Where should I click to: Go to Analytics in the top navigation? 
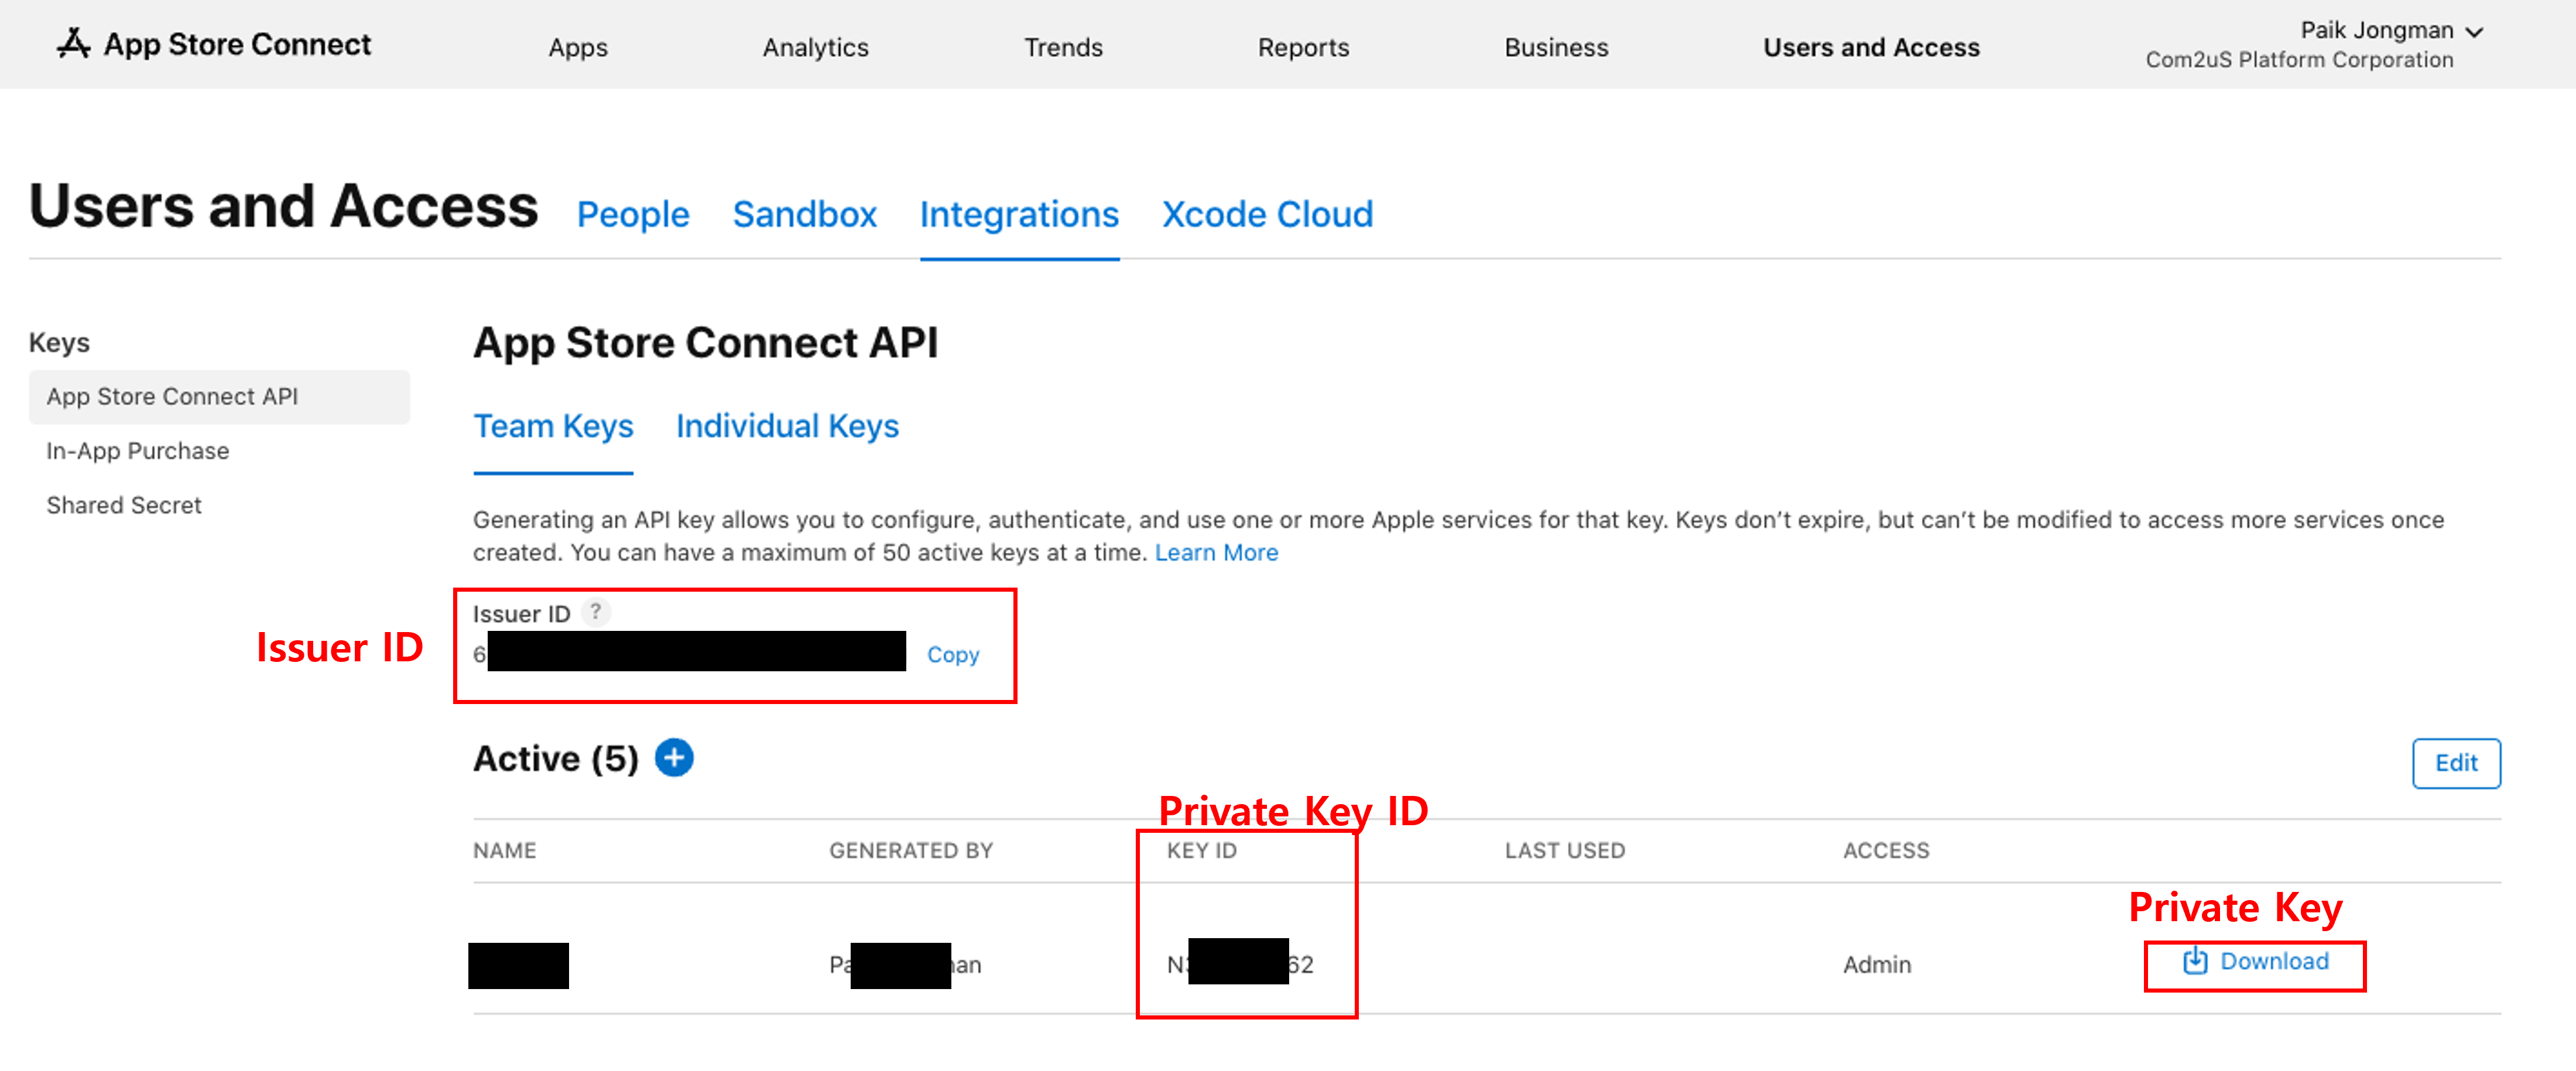tap(815, 47)
